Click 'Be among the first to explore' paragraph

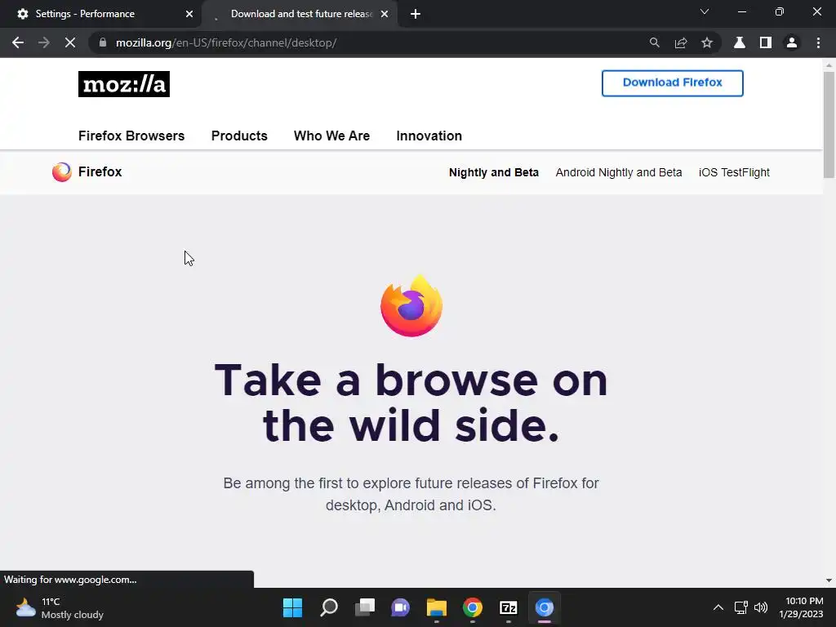click(x=411, y=494)
